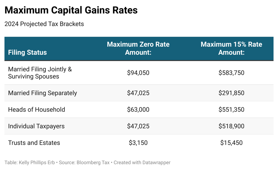Click the Bloomberg Tax source text

point(93,162)
